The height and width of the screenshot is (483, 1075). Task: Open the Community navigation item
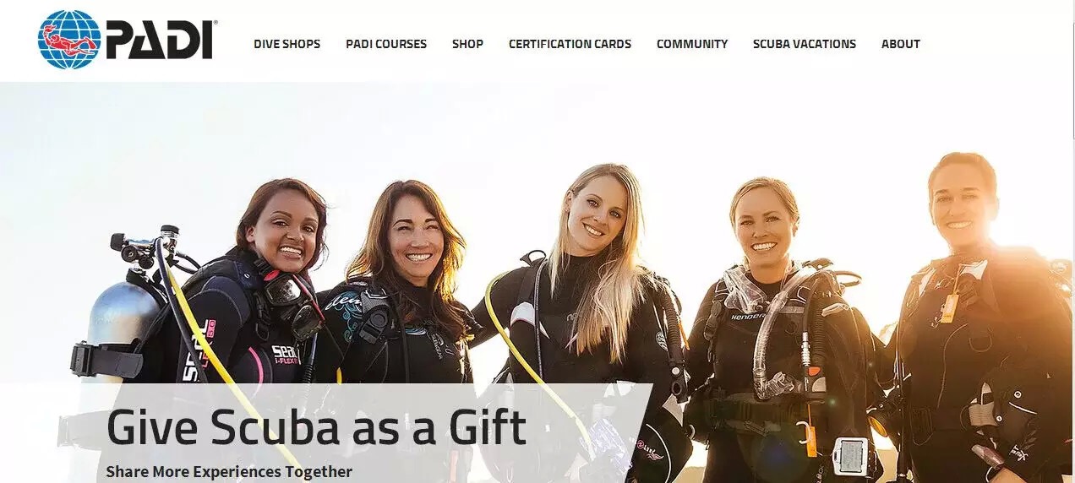(692, 44)
